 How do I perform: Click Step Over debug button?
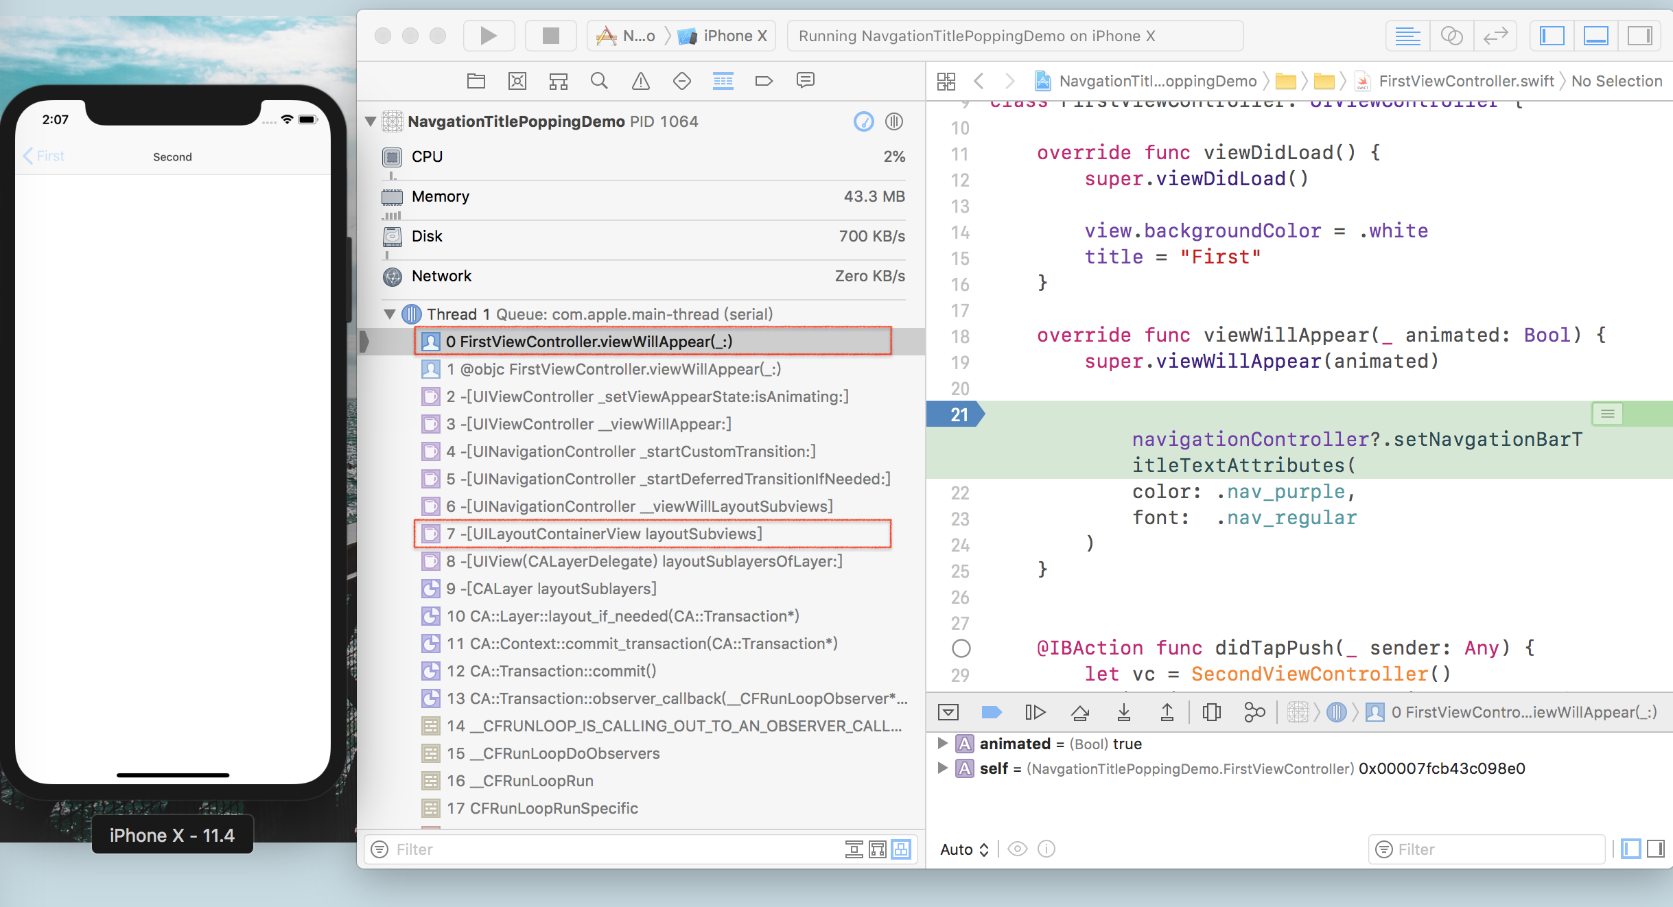[x=1079, y=713]
